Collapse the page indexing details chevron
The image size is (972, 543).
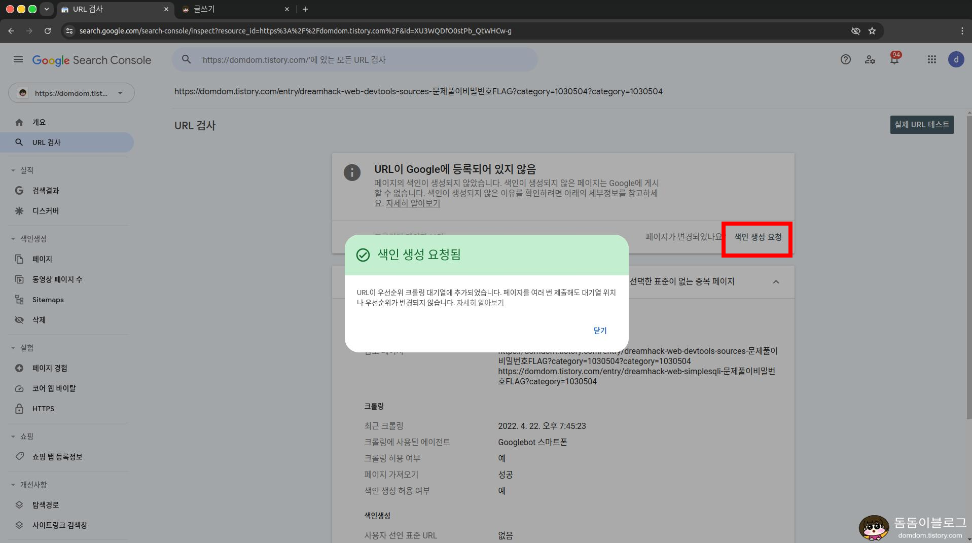click(x=776, y=282)
